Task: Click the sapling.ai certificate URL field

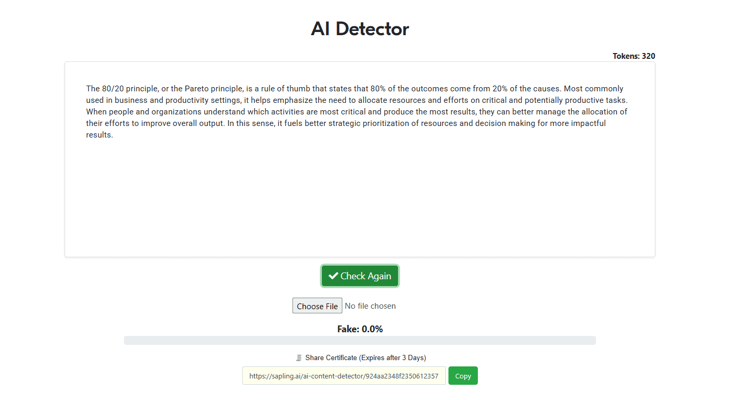Action: [343, 376]
